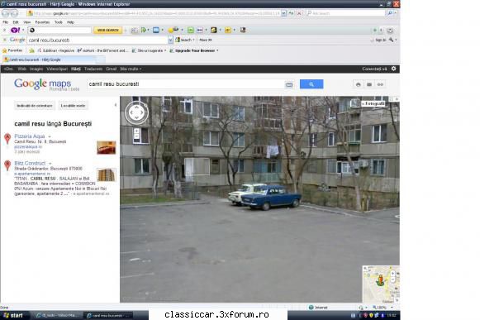Click the add to favorites bar star icon
This screenshot has height=320, width=480.
31,50
